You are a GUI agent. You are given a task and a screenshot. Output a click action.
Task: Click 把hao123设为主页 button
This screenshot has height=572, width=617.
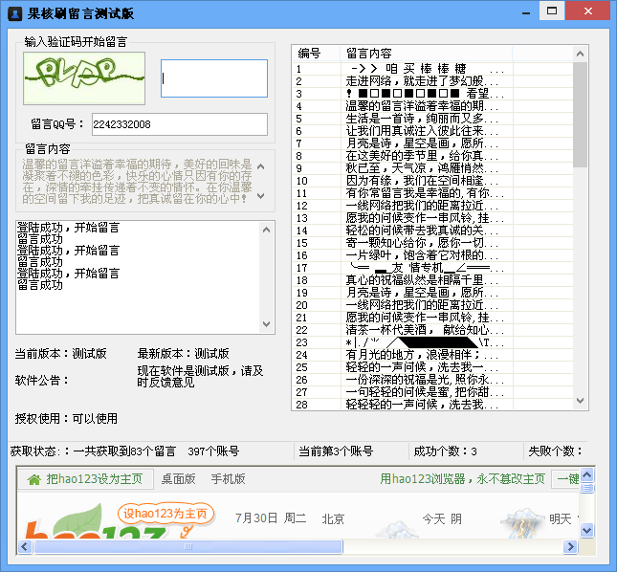86,479
